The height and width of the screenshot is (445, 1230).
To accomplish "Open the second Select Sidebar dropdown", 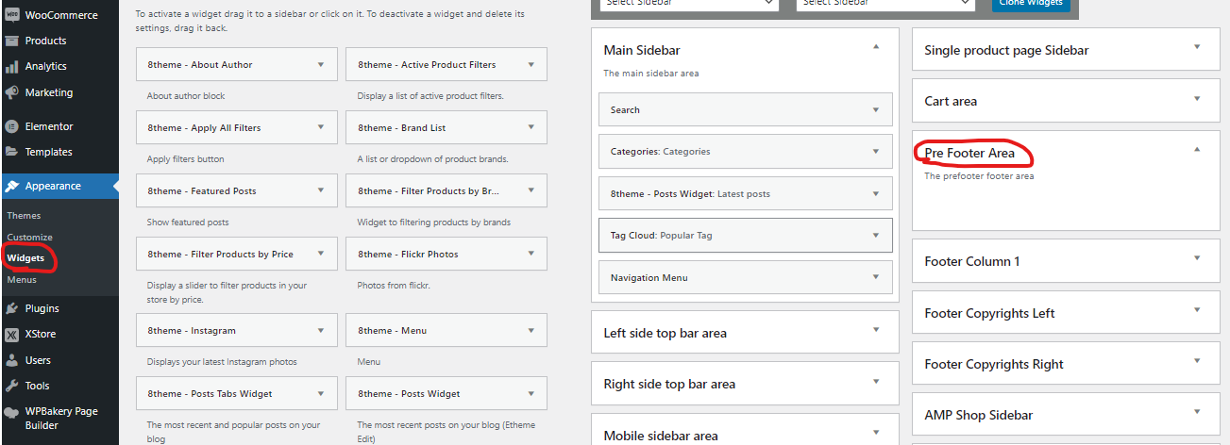I will 885,4.
